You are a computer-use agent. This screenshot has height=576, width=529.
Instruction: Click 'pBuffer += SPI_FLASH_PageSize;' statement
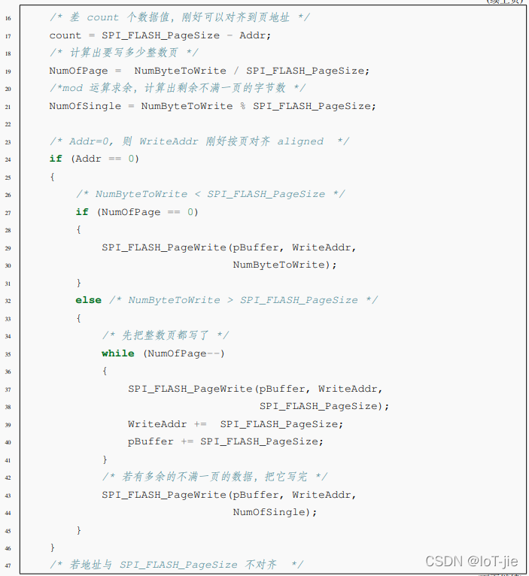coord(225,441)
